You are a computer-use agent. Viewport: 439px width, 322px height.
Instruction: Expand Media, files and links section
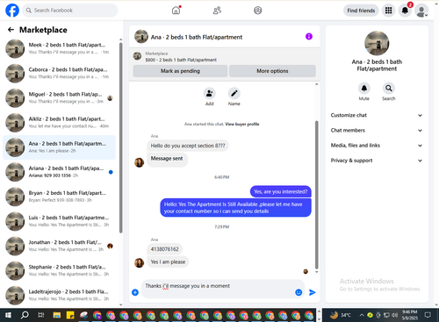pos(377,146)
